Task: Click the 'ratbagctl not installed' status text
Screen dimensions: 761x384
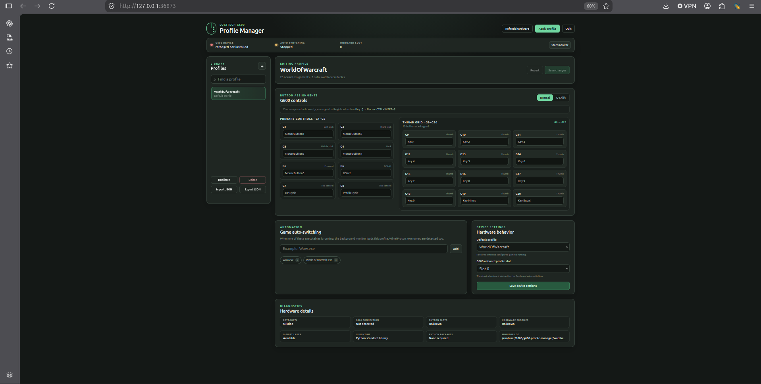Action: tap(232, 47)
